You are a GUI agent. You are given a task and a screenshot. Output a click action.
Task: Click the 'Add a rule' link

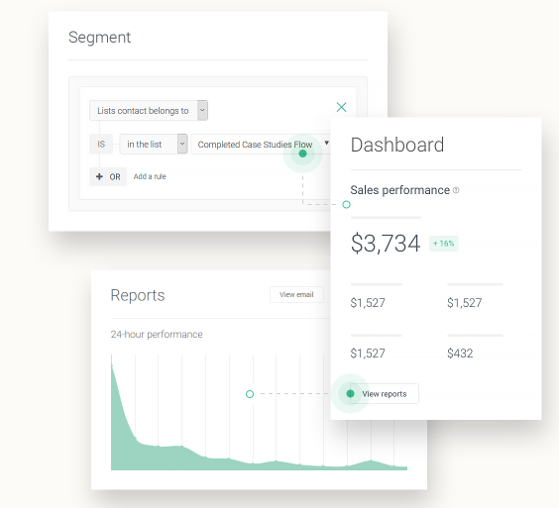click(x=150, y=176)
